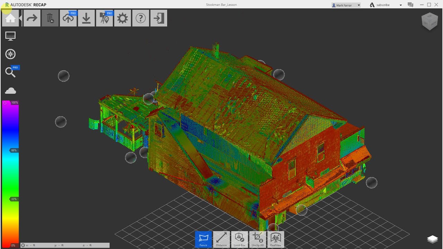Select the 33% marker on color ramp
The height and width of the screenshot is (249, 443).
coord(13,199)
